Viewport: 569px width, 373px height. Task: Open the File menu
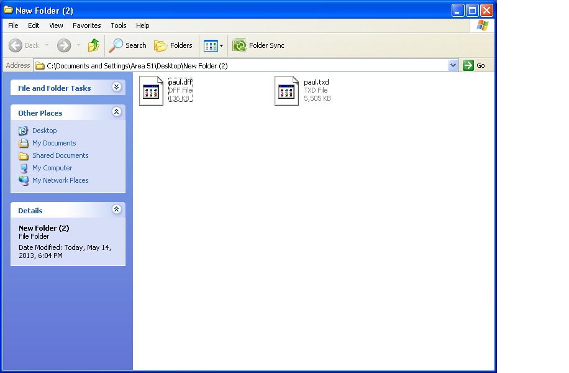(13, 25)
